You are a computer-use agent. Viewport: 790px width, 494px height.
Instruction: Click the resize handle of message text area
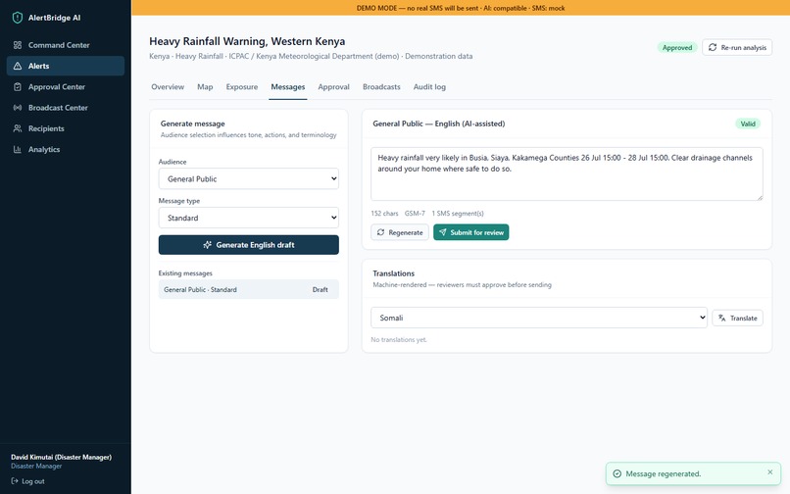760,197
